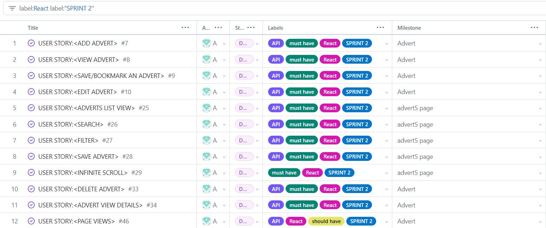The width and height of the screenshot is (546, 228).
Task: Click the filter icon in the search bar
Action: click(12, 8)
